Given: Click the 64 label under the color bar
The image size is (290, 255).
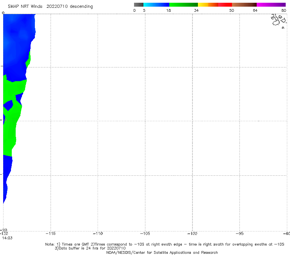Looking at the screenshot, I should pyautogui.click(x=255, y=10).
